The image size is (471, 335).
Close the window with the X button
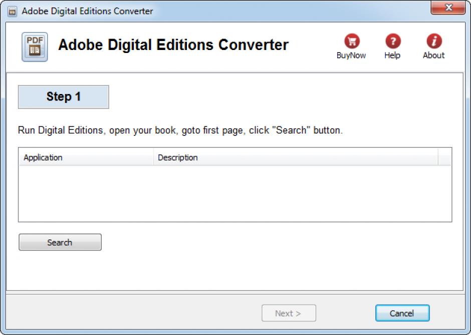[x=448, y=7]
